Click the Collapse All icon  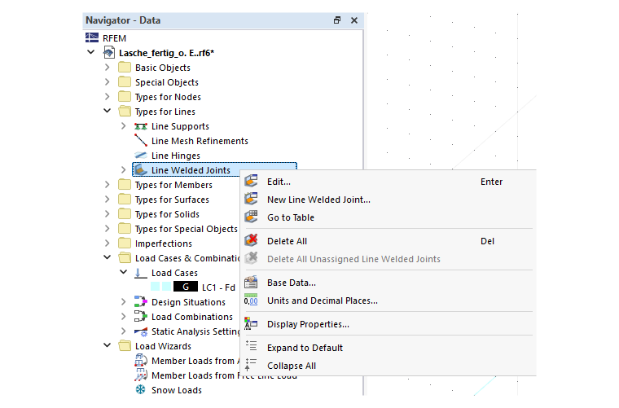[251, 365]
